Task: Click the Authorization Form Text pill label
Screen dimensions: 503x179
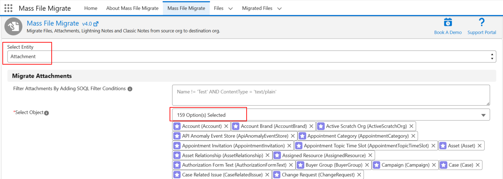Action: tap(234, 165)
